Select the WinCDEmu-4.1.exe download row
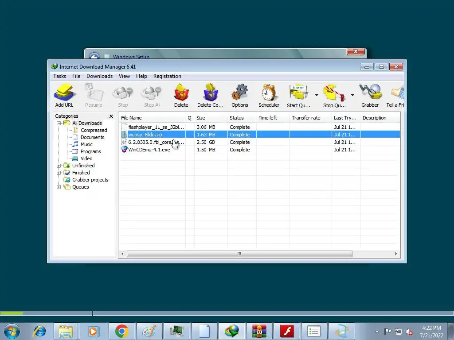The width and height of the screenshot is (454, 340). (259, 150)
